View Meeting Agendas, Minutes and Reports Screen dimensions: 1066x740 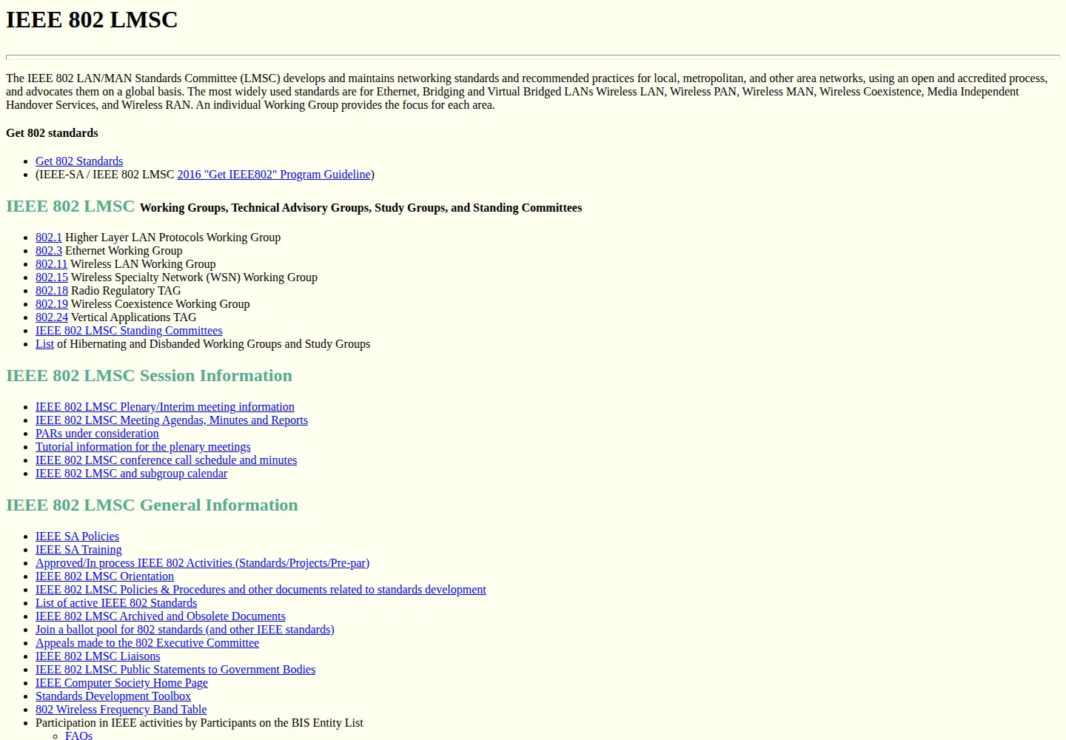pos(172,420)
